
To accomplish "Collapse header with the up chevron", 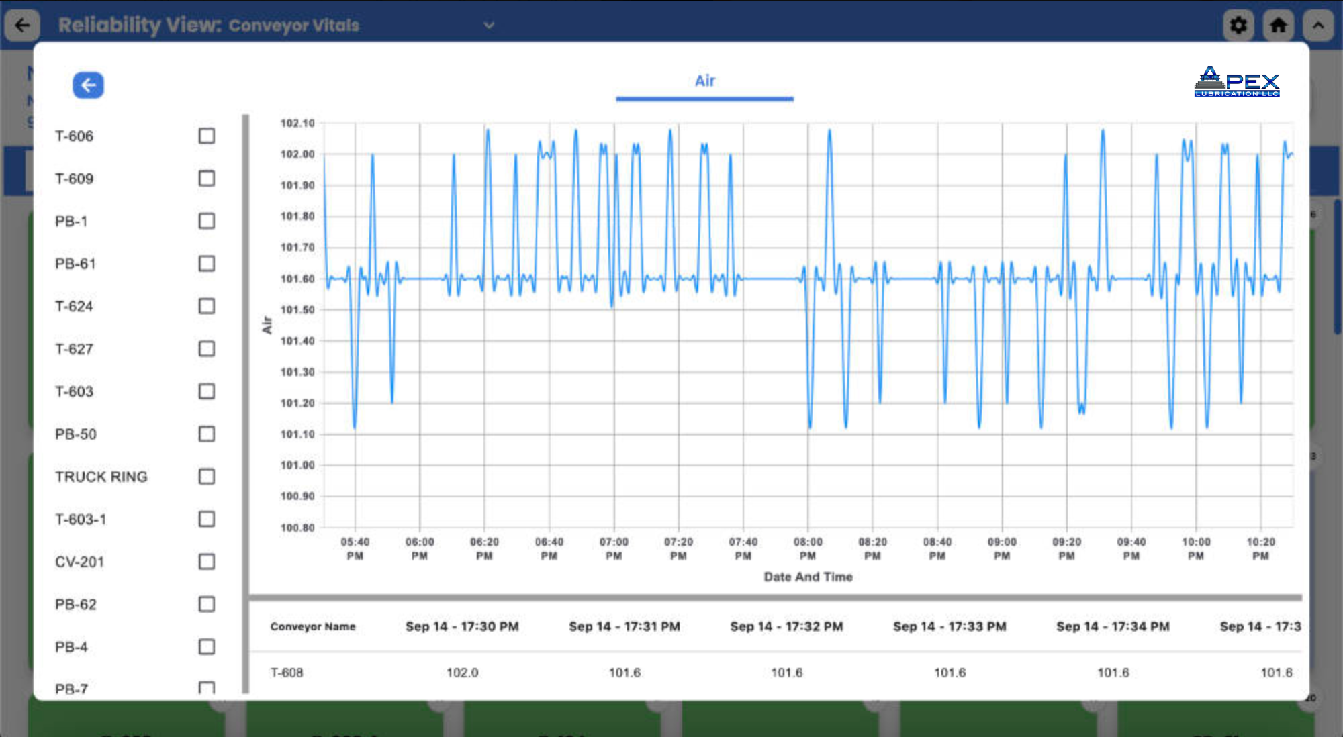I will [x=1317, y=26].
